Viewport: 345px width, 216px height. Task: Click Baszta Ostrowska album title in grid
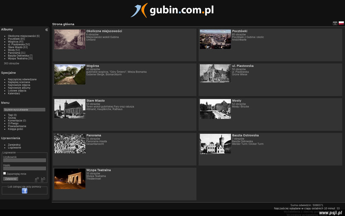tap(245, 135)
